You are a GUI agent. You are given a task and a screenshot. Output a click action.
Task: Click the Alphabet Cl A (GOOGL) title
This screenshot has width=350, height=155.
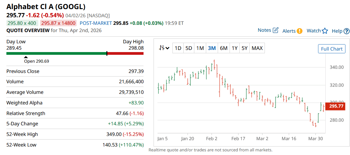46,6
